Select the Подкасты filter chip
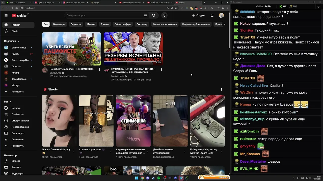Screen dimensions: 323x181 coord(76,24)
